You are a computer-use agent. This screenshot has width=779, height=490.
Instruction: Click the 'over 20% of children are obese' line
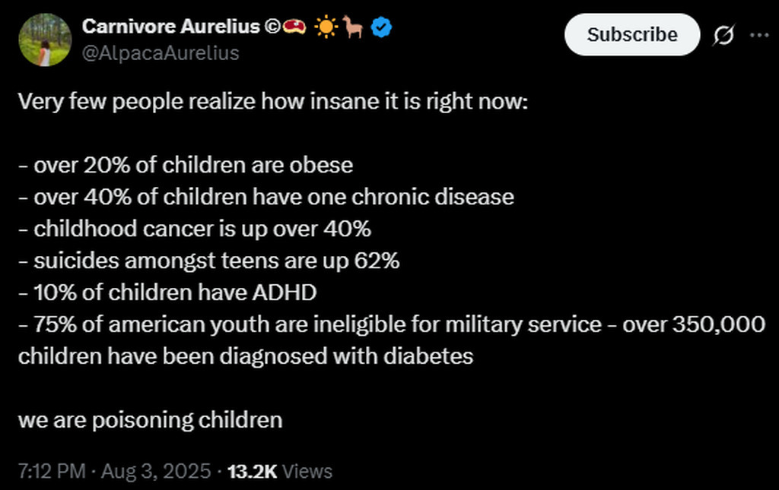click(x=186, y=165)
